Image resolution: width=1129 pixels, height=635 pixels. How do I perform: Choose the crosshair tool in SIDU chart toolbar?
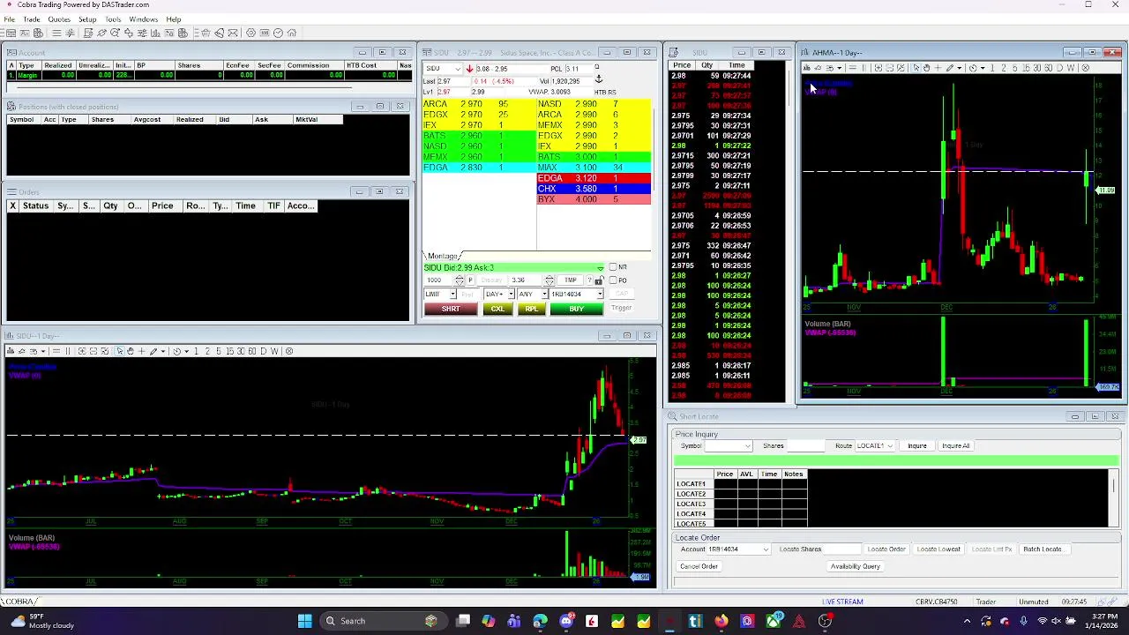141,351
